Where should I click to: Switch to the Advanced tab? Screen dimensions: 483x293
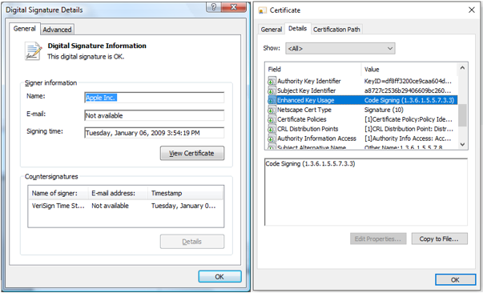58,30
